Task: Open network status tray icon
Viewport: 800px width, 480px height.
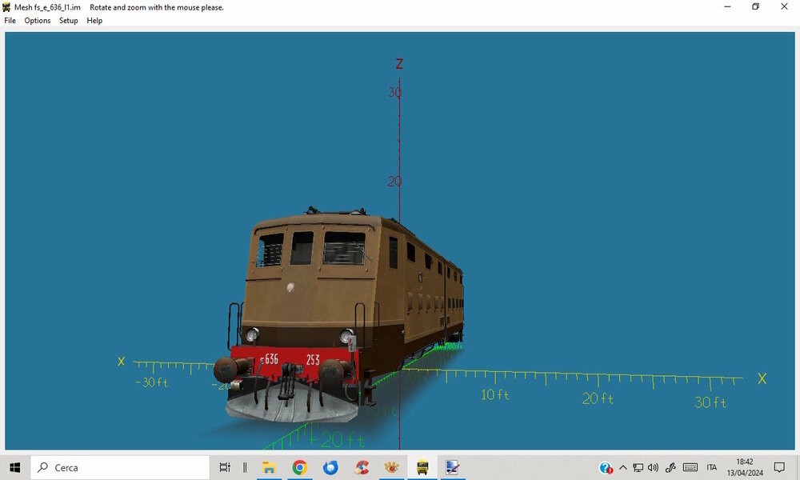Action: click(638, 467)
